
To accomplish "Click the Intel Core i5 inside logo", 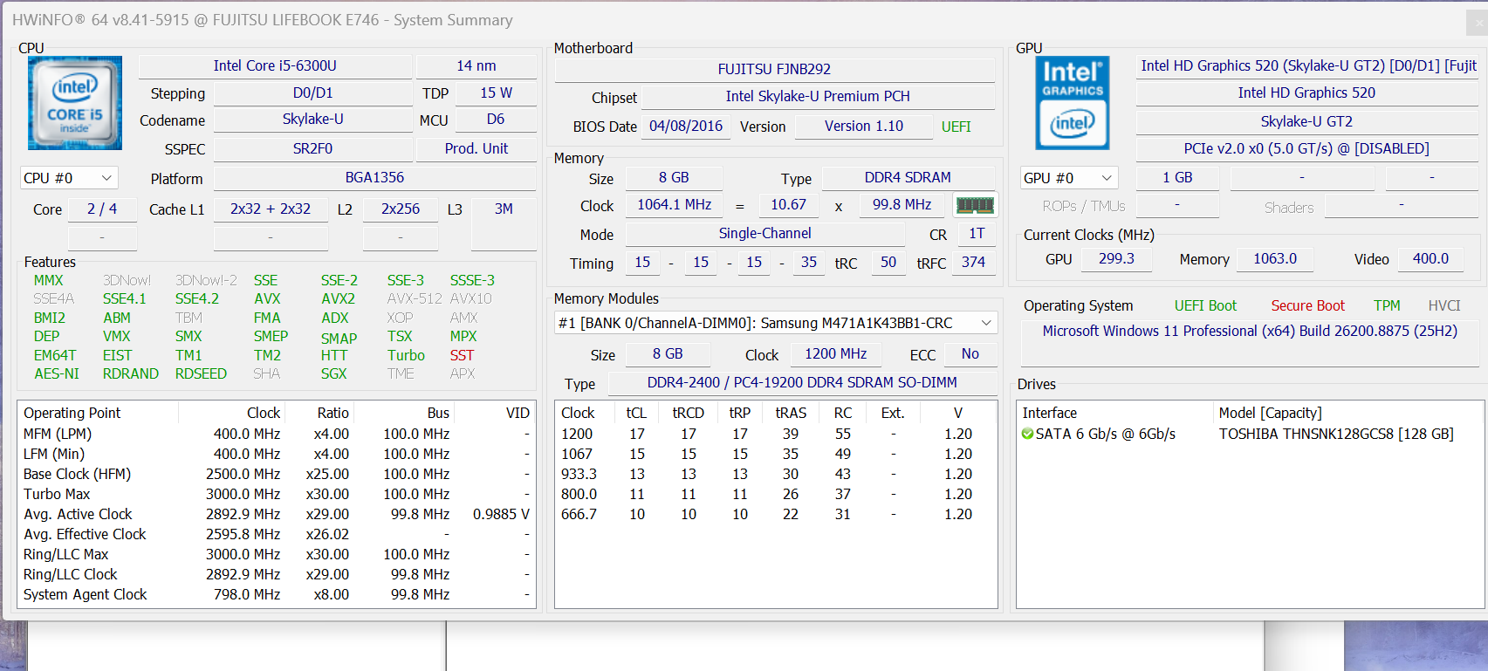I will point(75,103).
